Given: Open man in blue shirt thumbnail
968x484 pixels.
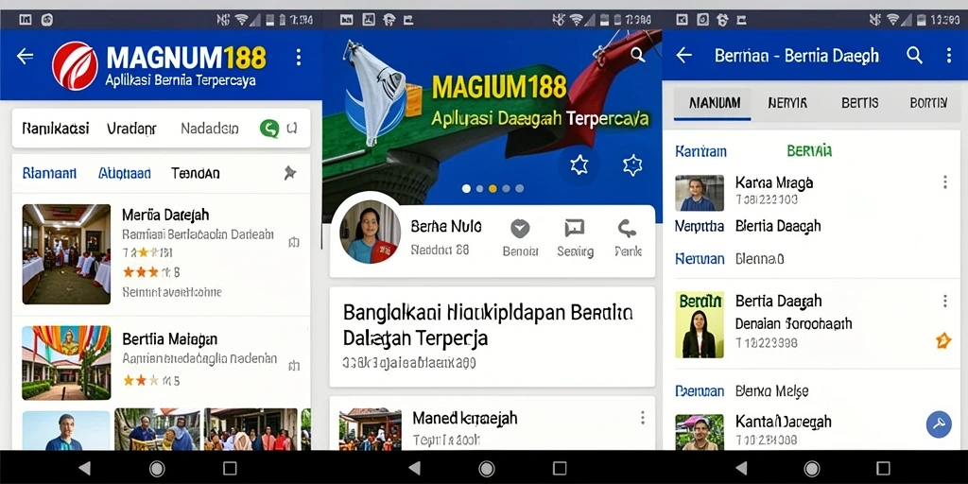Looking at the screenshot, I should (x=66, y=430).
